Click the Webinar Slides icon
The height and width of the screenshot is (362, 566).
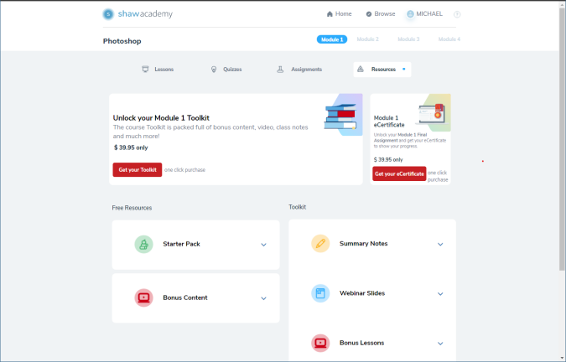point(320,293)
